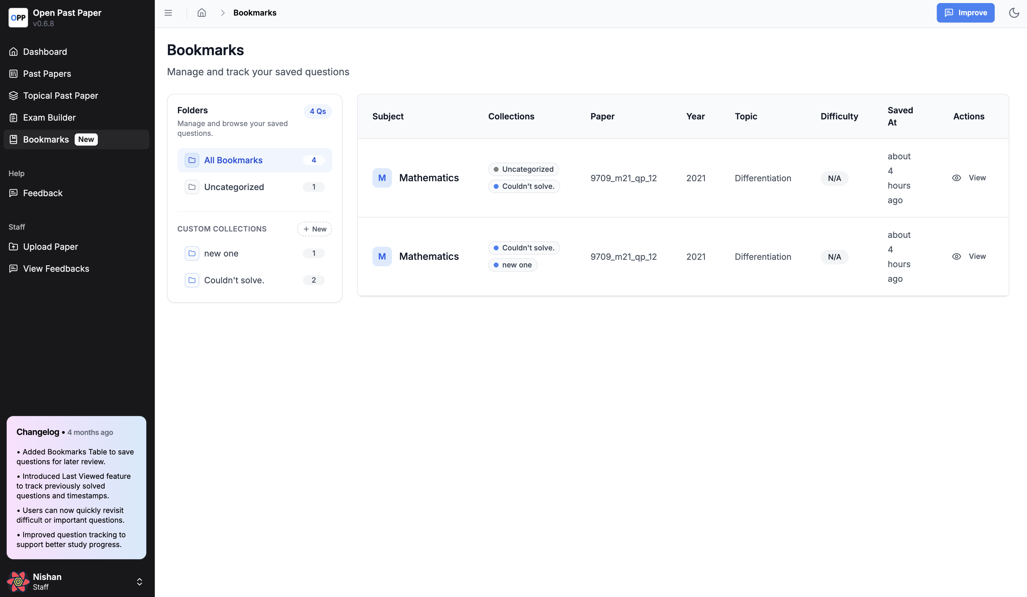
Task: Open Upload Paper under Staff
Action: click(76, 247)
